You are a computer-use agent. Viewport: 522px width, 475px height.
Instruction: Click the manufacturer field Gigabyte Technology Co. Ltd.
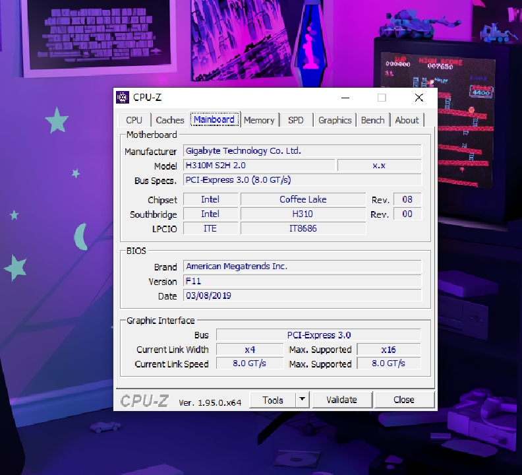303,150
